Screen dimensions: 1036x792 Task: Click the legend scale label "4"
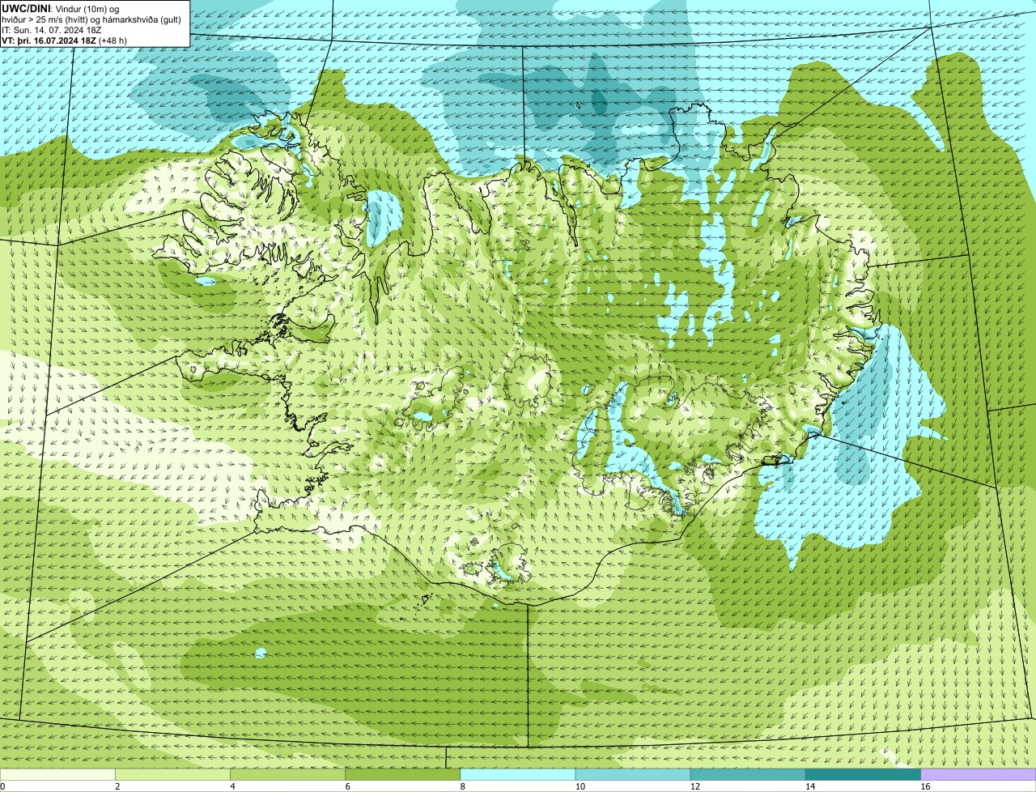(233, 786)
